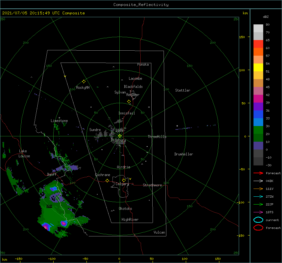Pick the cyan 27ZW arrow icon

(x=258, y=197)
